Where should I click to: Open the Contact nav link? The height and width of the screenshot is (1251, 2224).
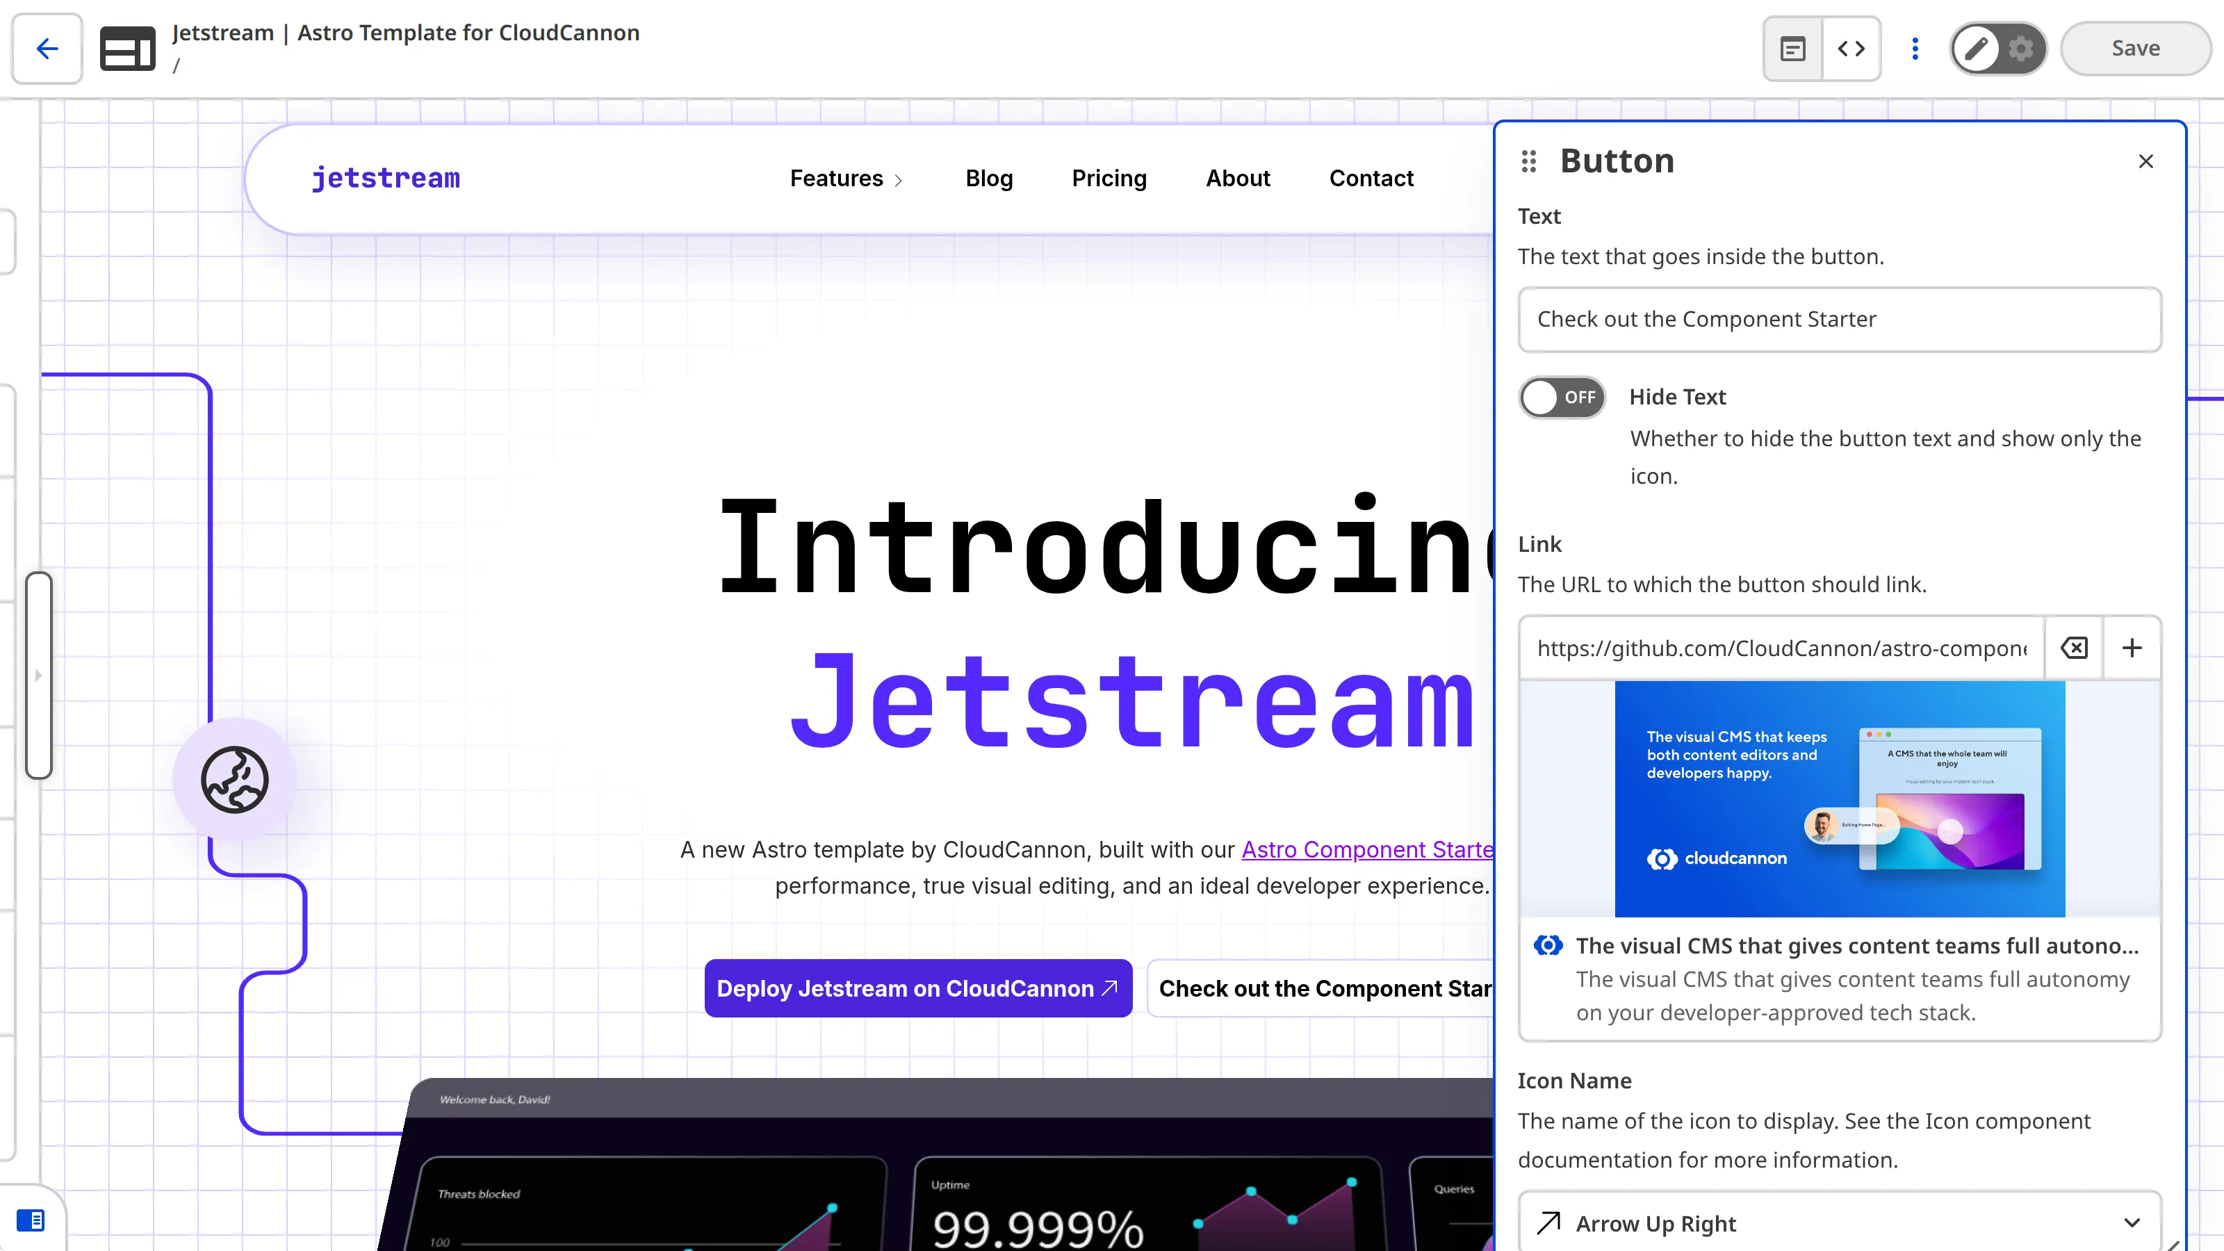pos(1371,179)
